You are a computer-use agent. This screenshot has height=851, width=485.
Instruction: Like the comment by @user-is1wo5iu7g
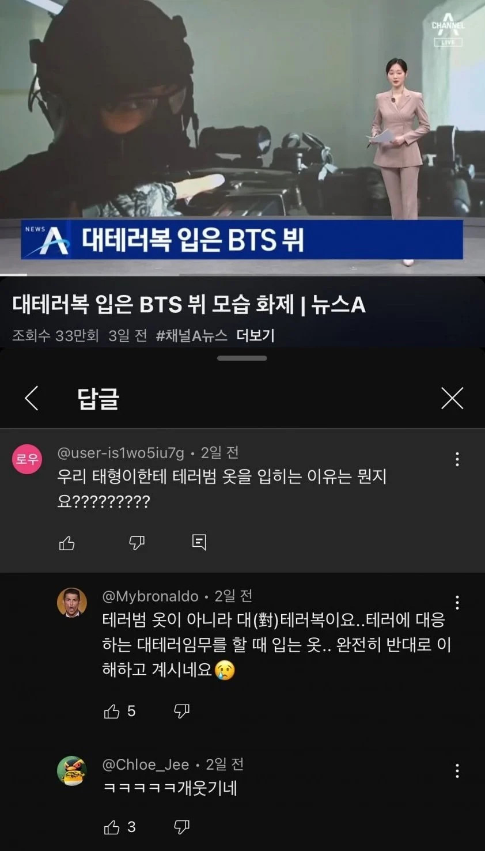coord(67,543)
